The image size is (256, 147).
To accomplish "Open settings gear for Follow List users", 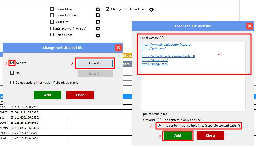I will click(x=98, y=15).
